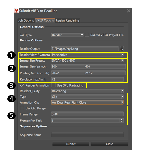
Task: Increase Frames Per Task with up arrow
Action: [x=122, y=120]
